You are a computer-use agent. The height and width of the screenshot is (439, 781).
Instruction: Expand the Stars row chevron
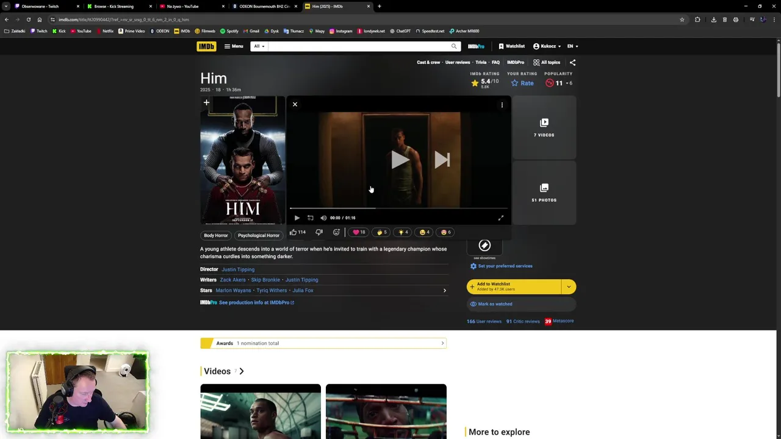click(444, 290)
